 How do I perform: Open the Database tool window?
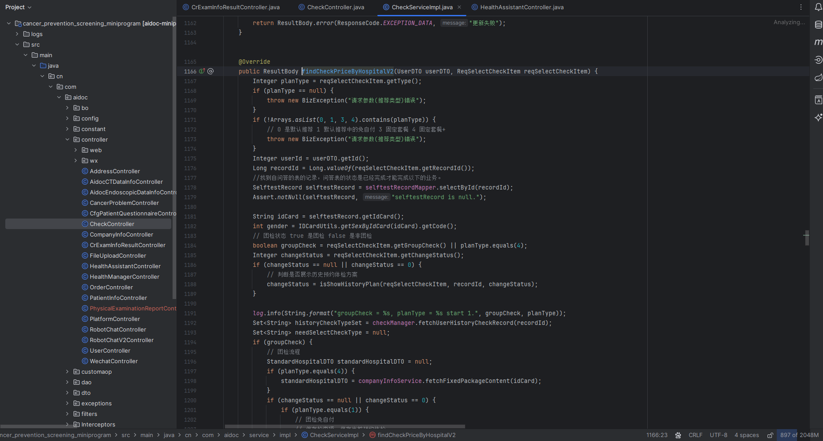tap(818, 25)
